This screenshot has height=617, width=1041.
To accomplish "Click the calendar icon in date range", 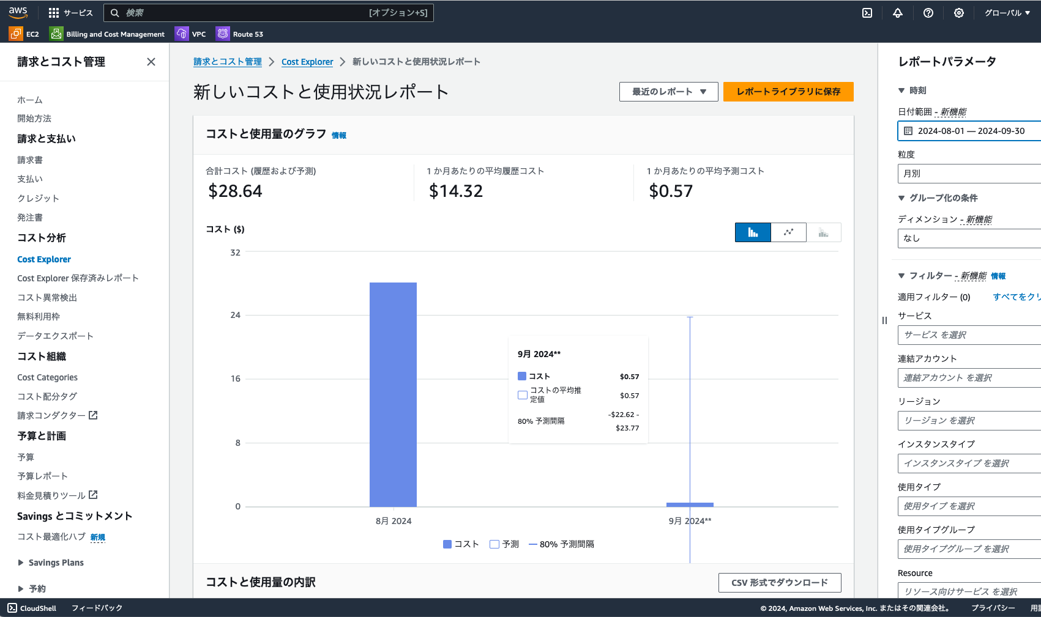I will point(908,131).
